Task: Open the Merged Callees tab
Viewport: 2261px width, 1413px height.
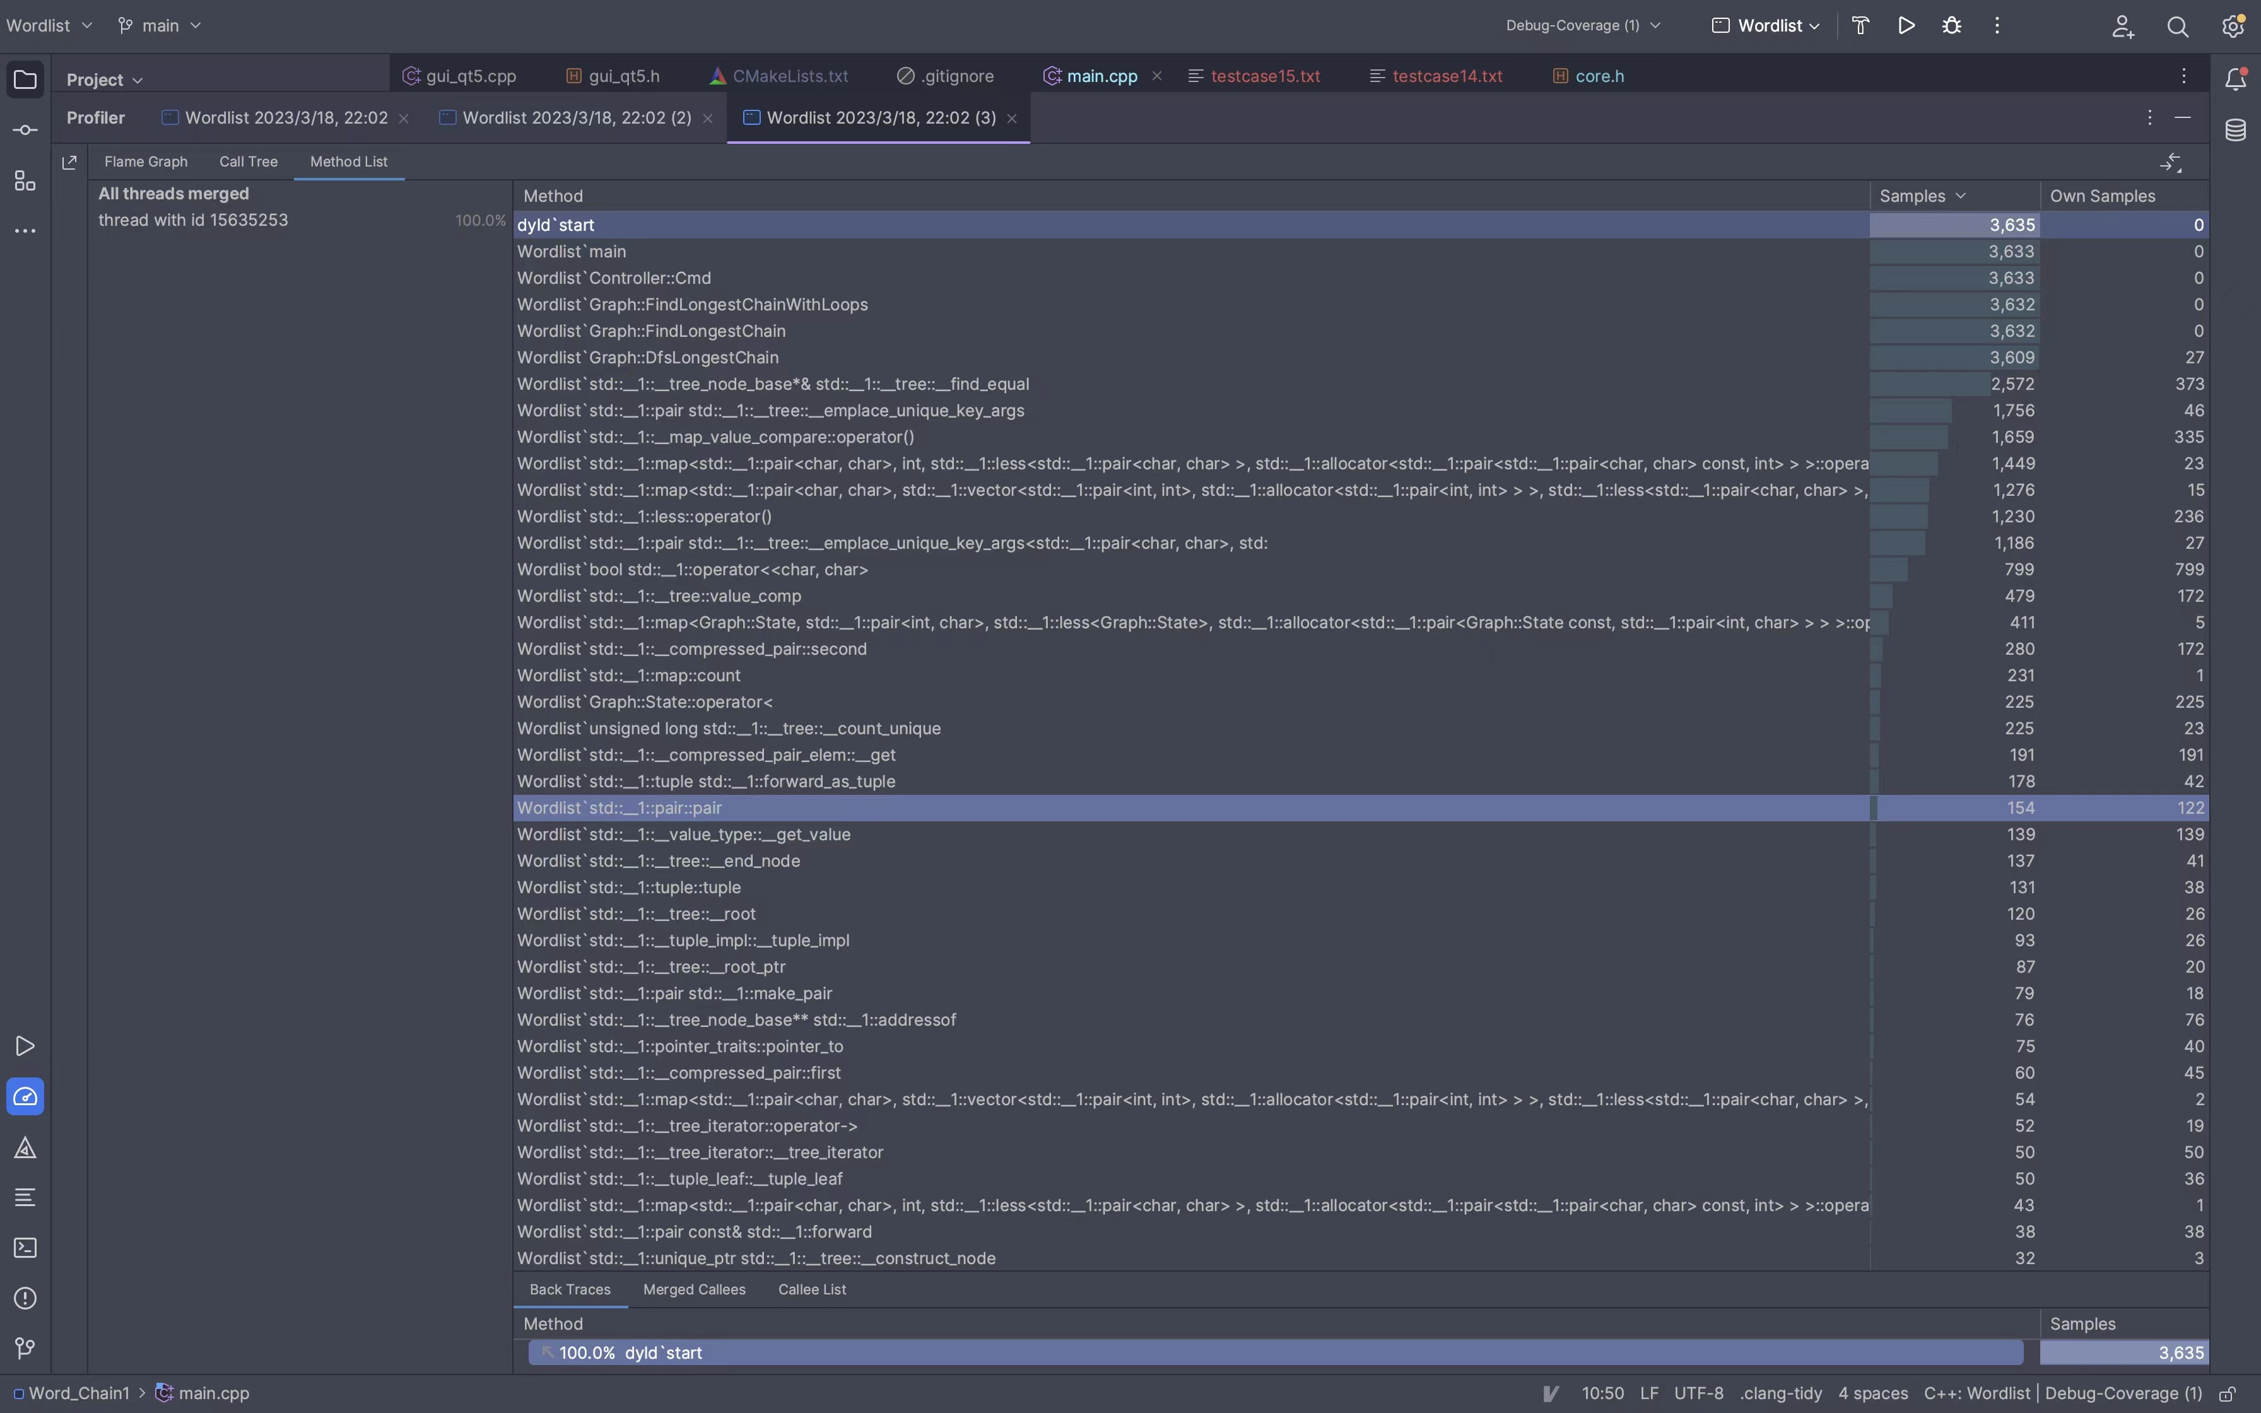Action: point(693,1289)
